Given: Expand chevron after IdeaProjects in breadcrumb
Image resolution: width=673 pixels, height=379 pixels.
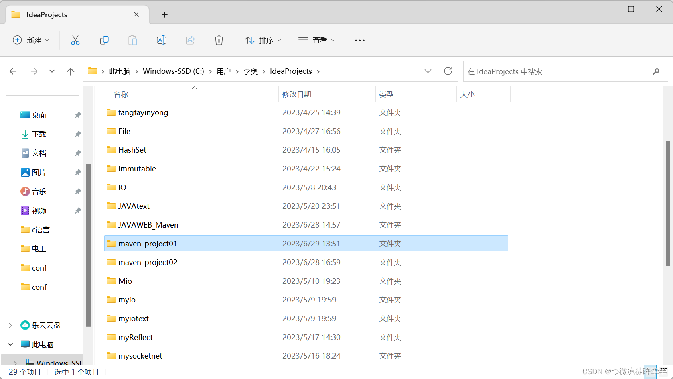Looking at the screenshot, I should 318,72.
